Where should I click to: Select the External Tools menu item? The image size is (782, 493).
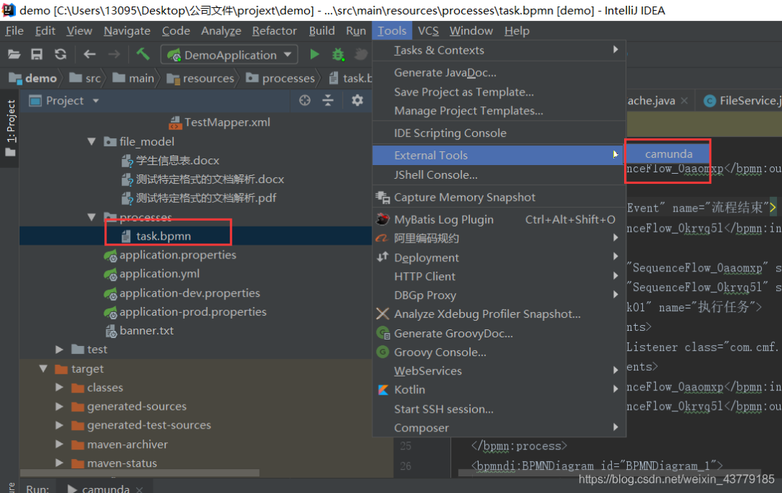499,155
